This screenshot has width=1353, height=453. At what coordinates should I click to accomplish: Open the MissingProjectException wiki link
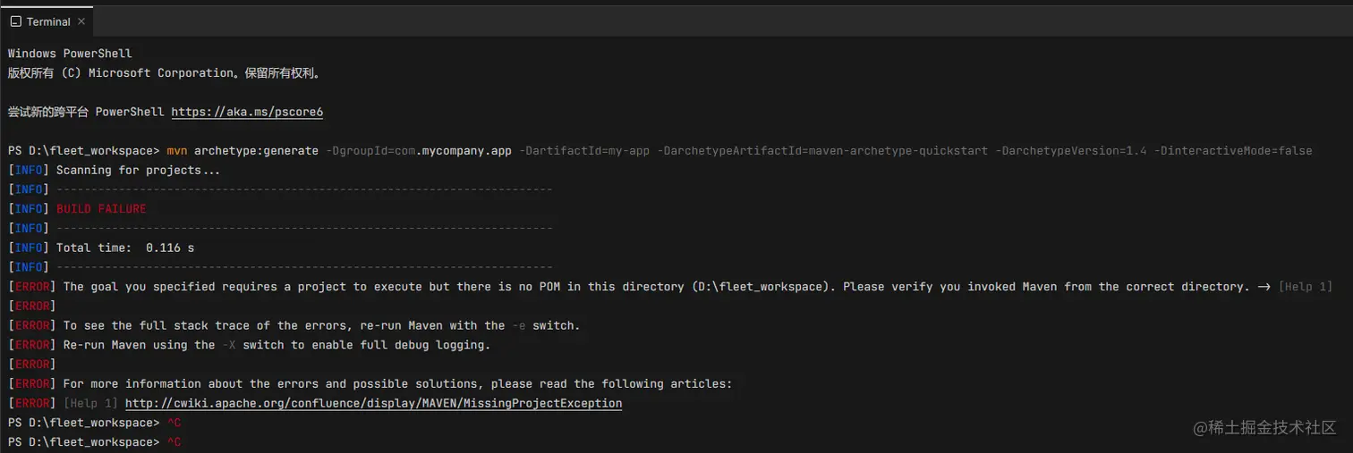point(373,403)
